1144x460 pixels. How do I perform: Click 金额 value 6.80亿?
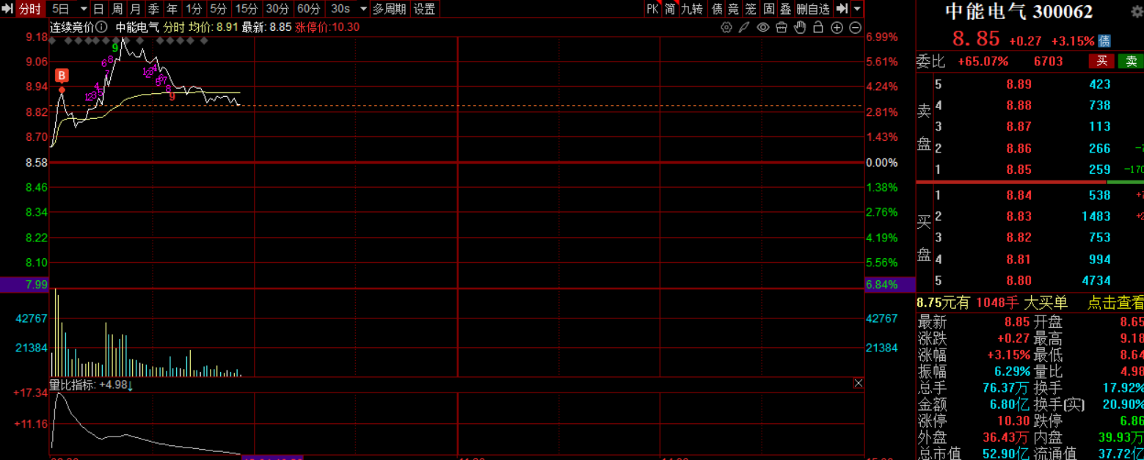(x=1011, y=404)
